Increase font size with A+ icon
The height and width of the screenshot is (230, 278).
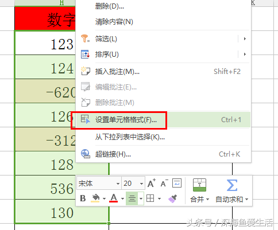pyautogui.click(x=152, y=183)
